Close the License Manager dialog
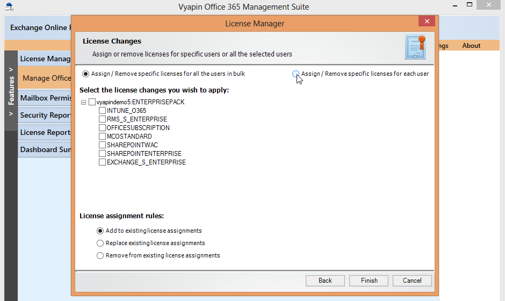 click(x=427, y=21)
